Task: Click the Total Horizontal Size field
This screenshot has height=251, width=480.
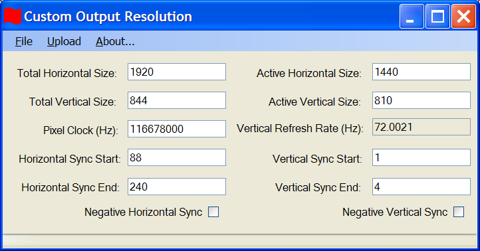Action: coord(177,72)
